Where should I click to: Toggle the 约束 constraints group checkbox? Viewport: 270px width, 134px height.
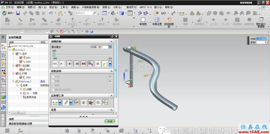[x=17, y=73]
